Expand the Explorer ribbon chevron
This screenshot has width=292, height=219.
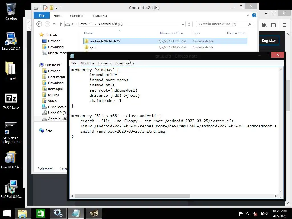[x=248, y=15]
